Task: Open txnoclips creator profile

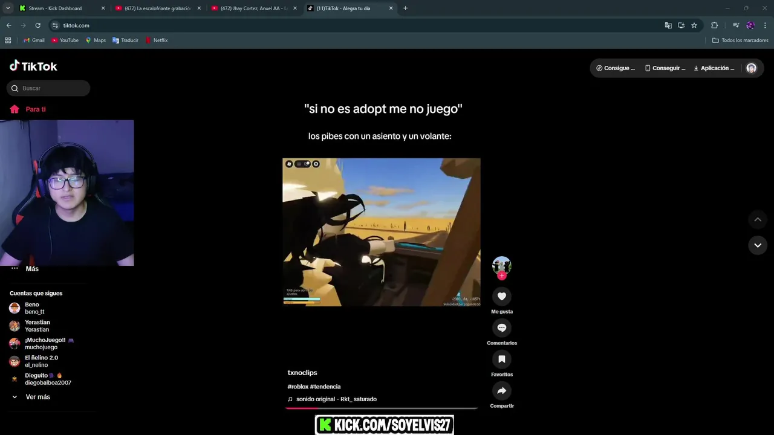Action: coord(302,373)
